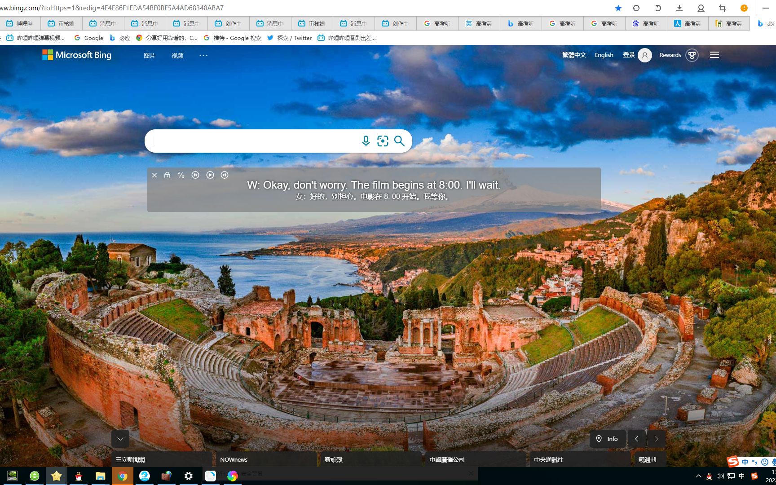Image resolution: width=776 pixels, height=485 pixels.
Task: Toggle Sogou Chinese/English 中 mode
Action: 745,462
